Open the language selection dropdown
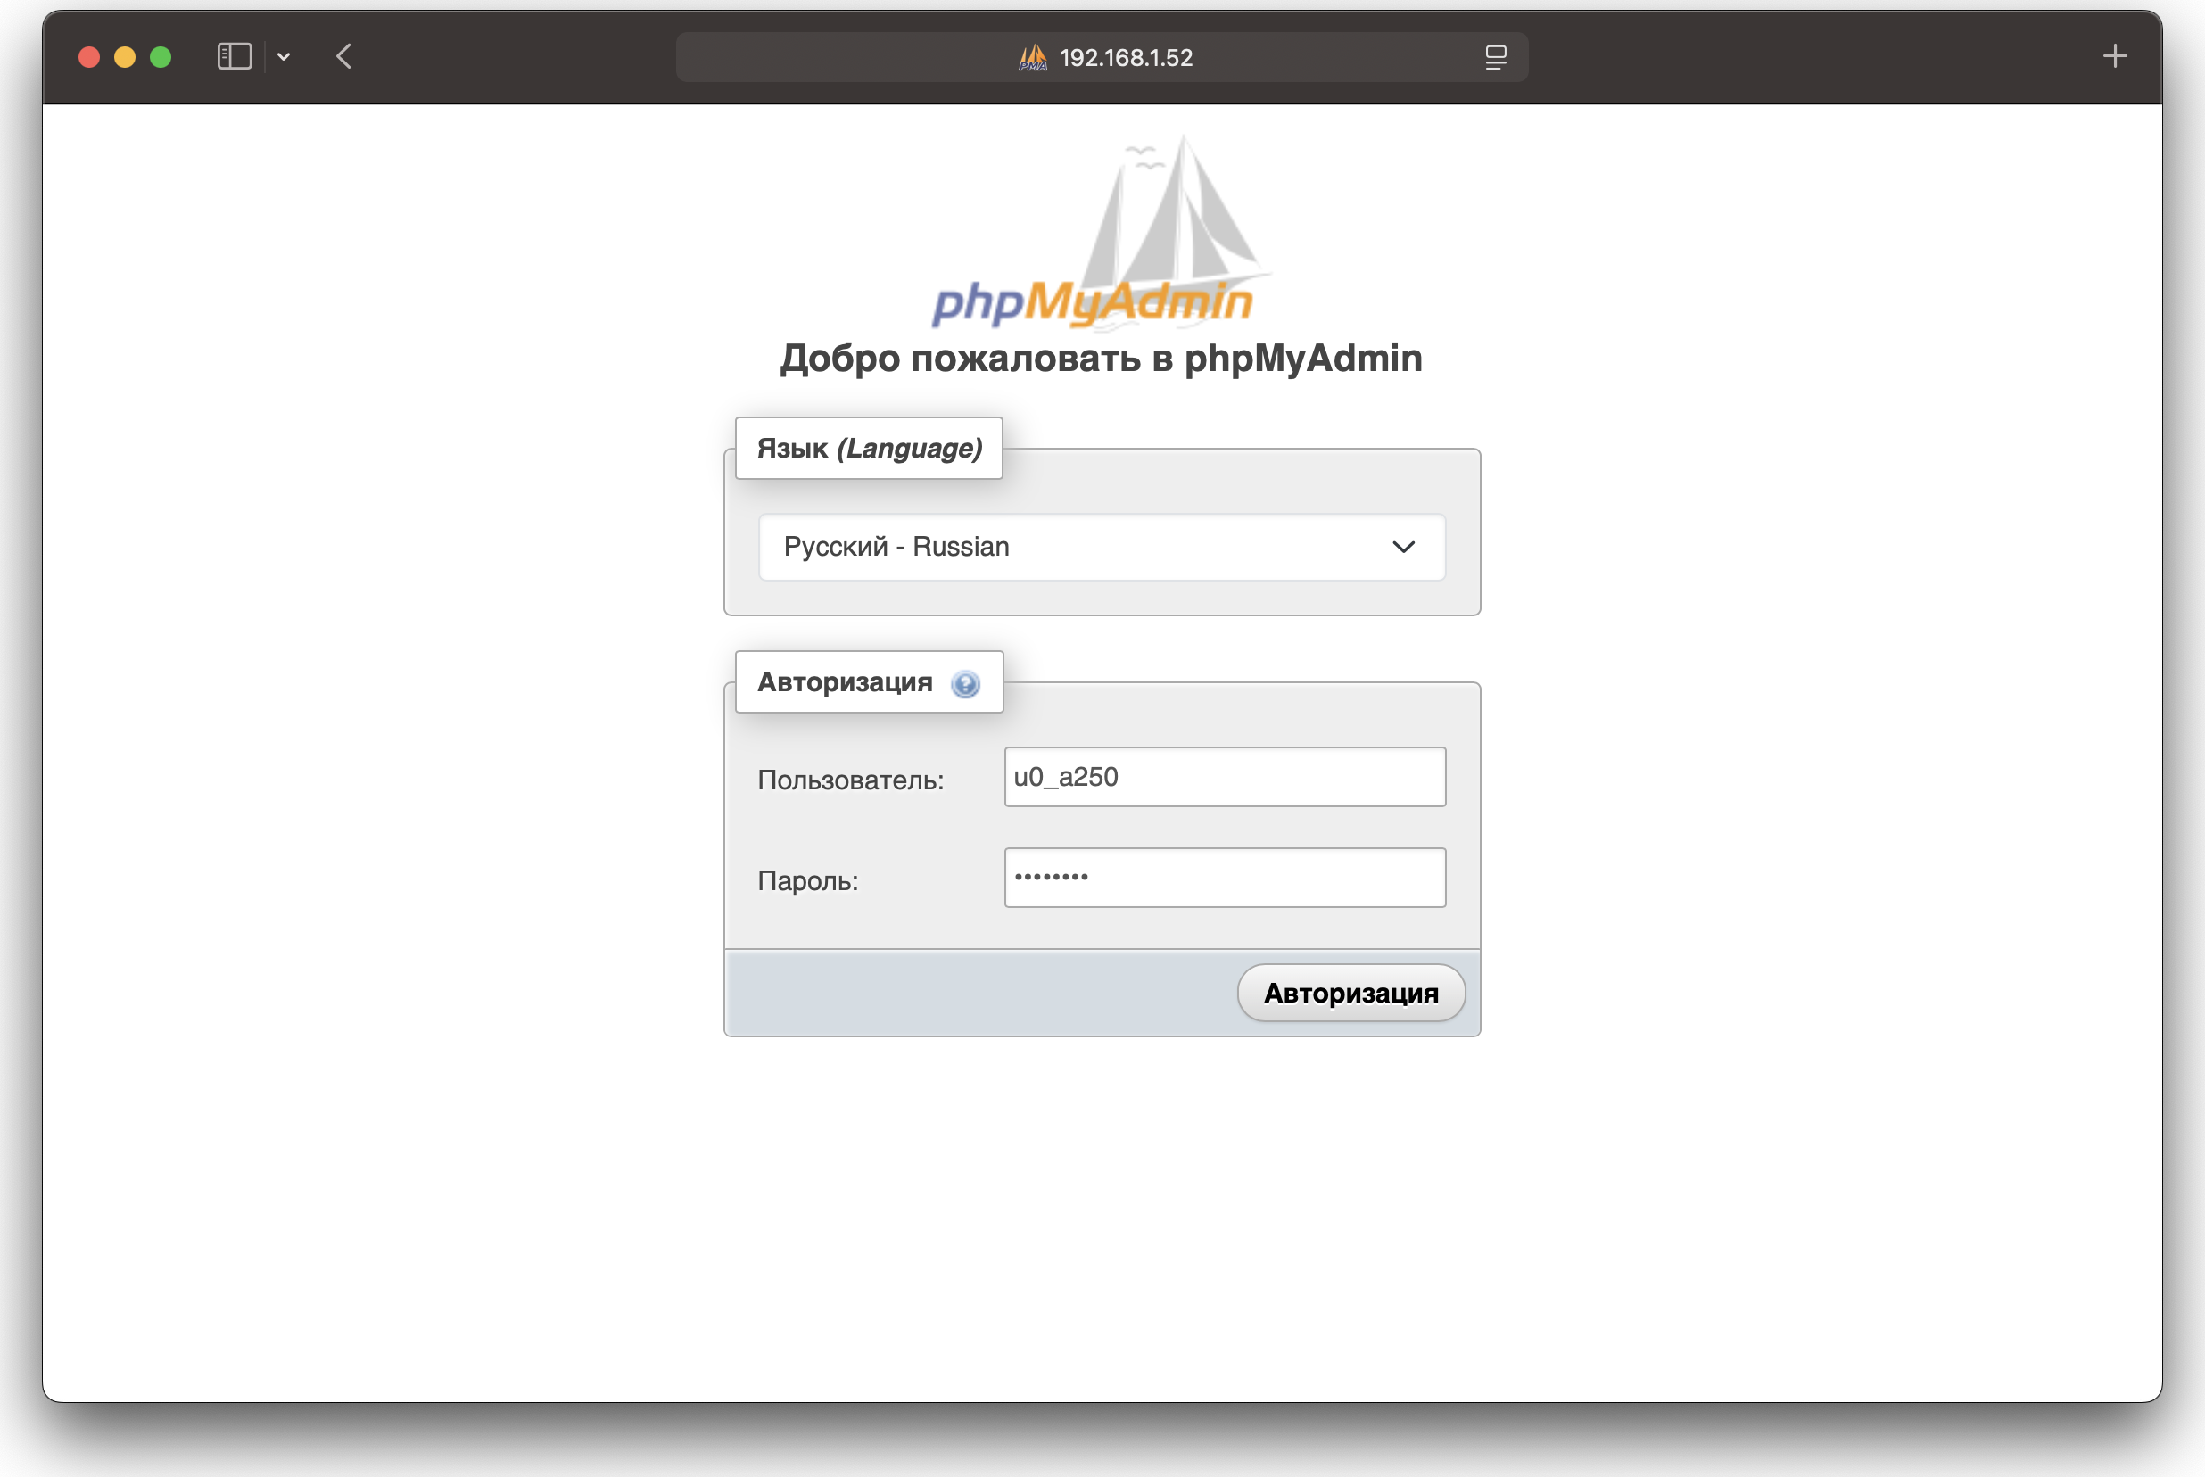This screenshot has width=2205, height=1477. click(1101, 547)
